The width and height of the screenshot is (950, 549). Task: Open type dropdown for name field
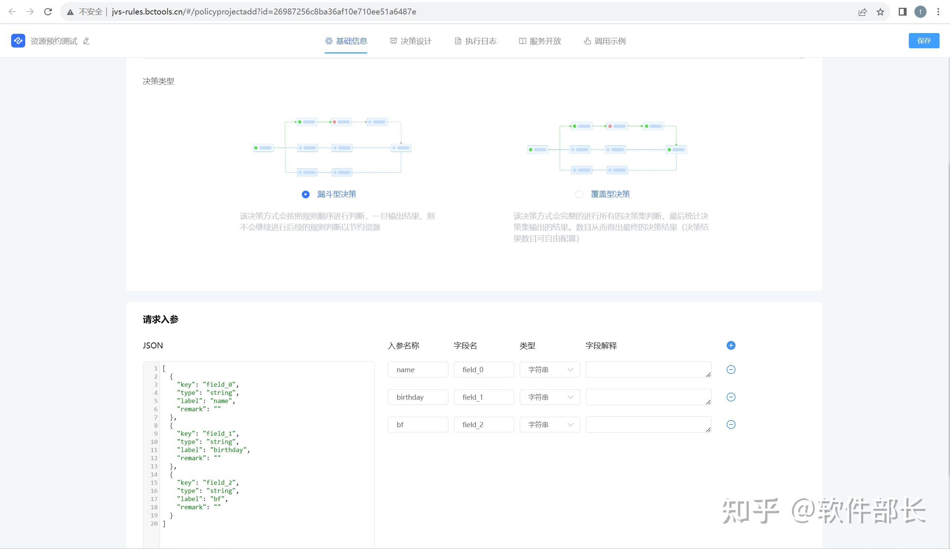(549, 370)
